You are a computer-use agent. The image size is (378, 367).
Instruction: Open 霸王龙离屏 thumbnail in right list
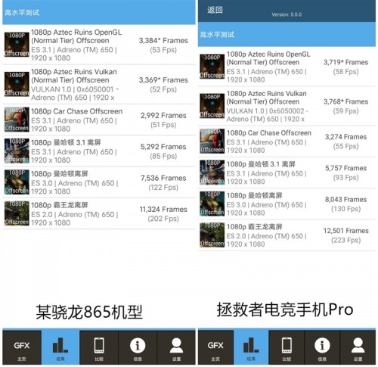tap(212, 235)
